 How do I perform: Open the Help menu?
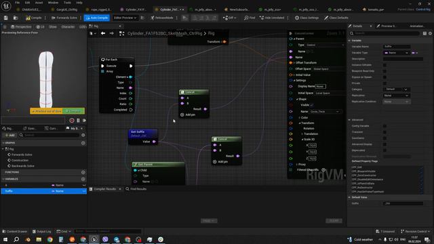tap(79, 3)
